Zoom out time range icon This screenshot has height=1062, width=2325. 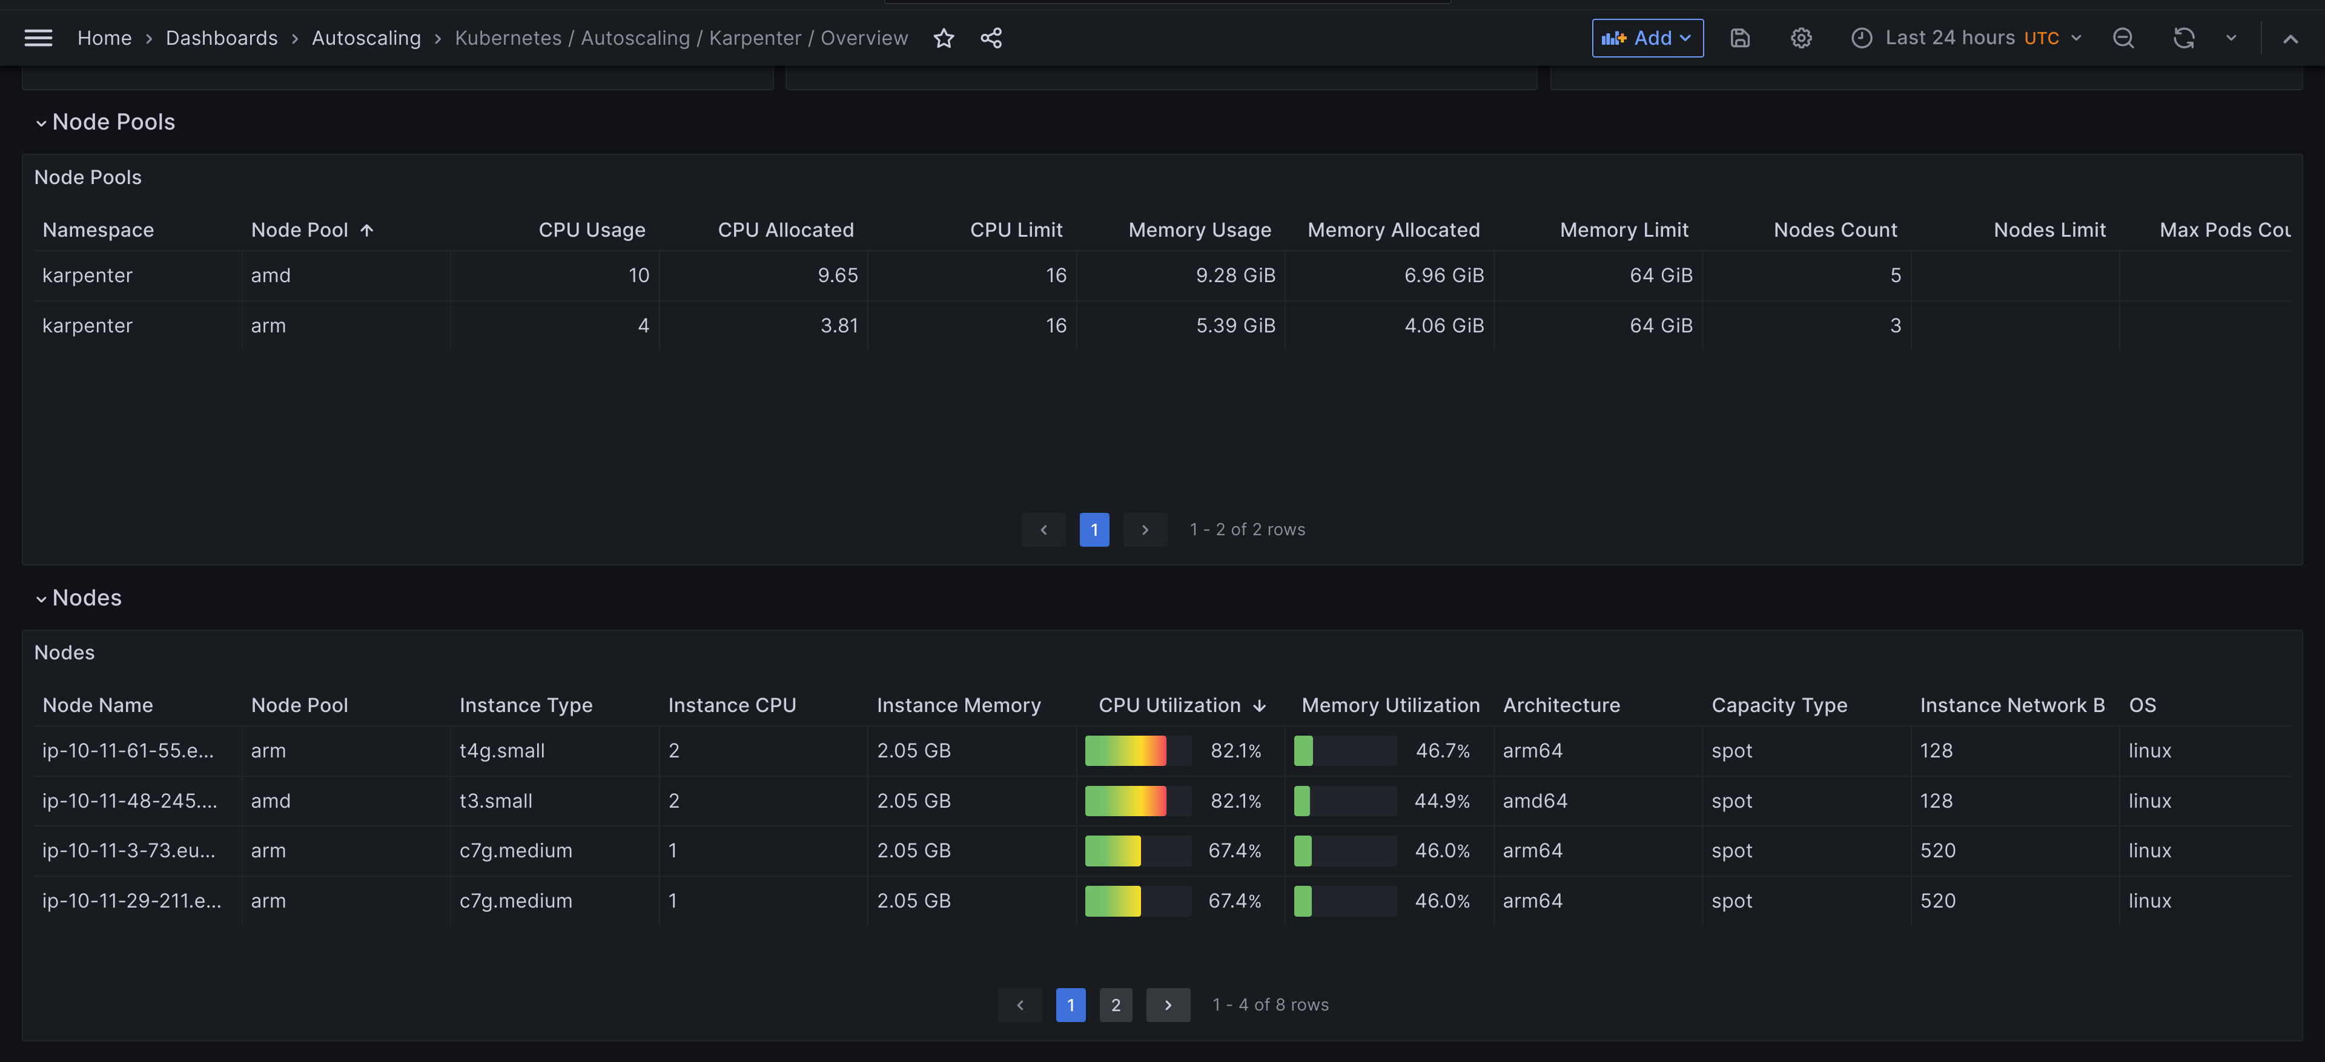tap(2123, 38)
